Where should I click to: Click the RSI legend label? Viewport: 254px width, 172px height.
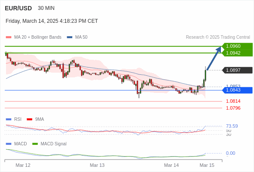click(18, 120)
